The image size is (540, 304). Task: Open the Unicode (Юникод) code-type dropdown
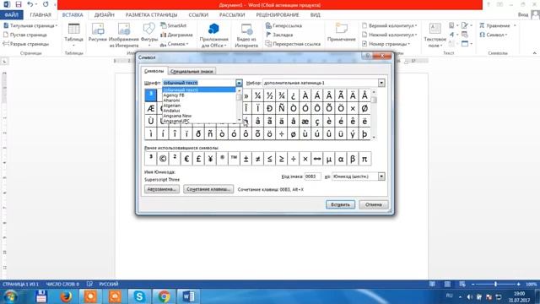point(381,176)
